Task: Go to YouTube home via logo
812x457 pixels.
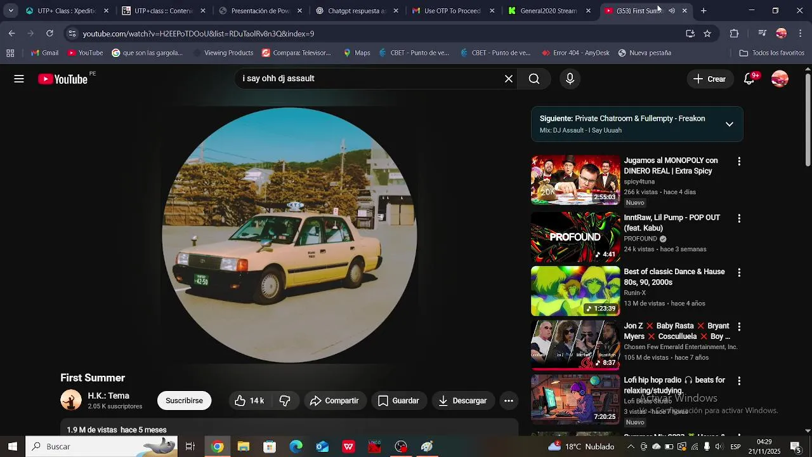Action: [x=62, y=79]
